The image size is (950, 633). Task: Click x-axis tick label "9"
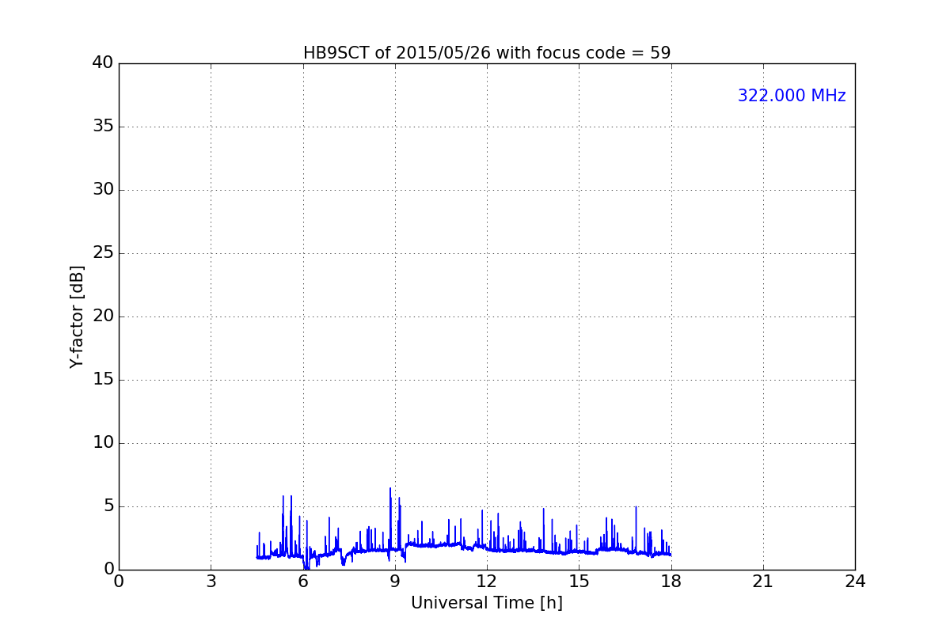point(395,582)
